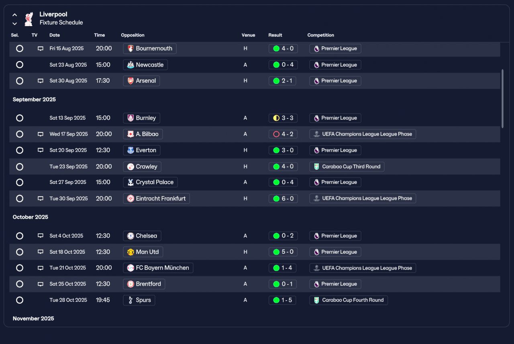
Task: Select the radio button for the Spurs match
Action: [20, 300]
